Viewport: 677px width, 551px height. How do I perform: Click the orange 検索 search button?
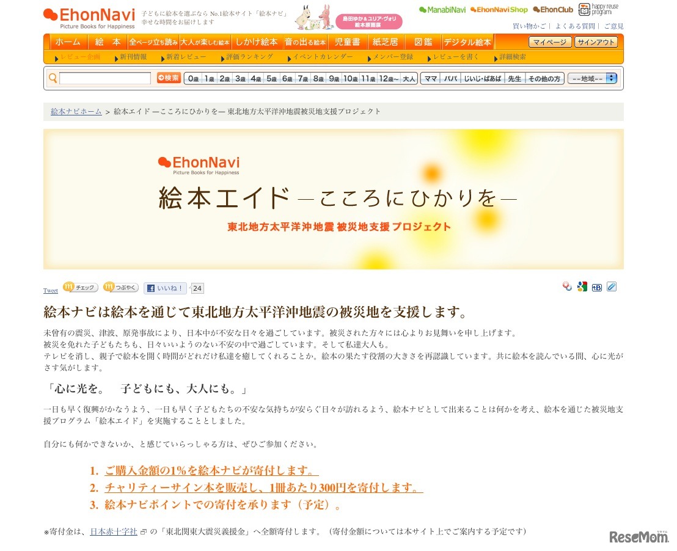click(x=169, y=78)
